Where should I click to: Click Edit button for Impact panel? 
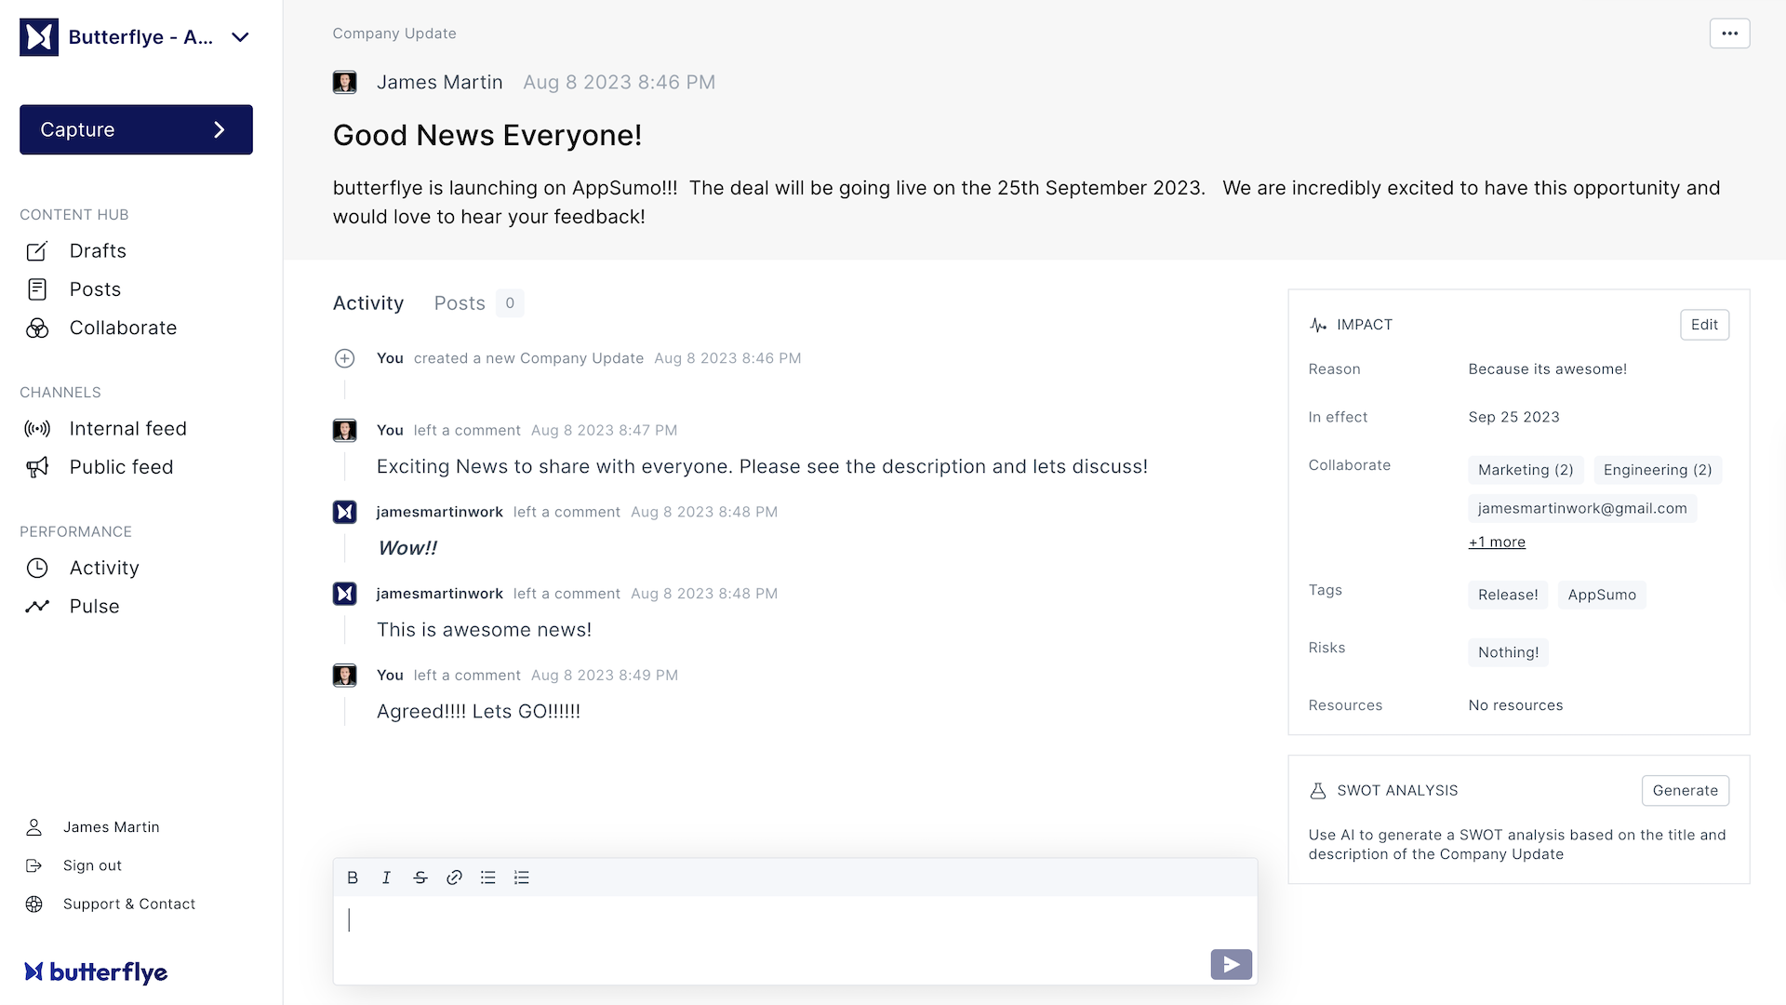[x=1705, y=324]
